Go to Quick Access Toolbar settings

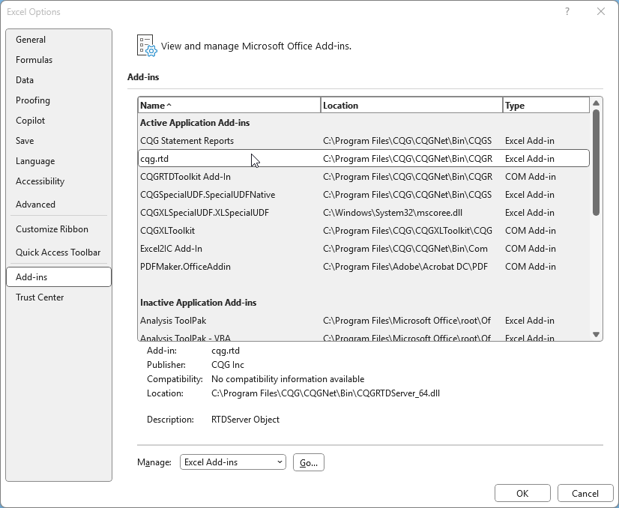click(x=58, y=253)
